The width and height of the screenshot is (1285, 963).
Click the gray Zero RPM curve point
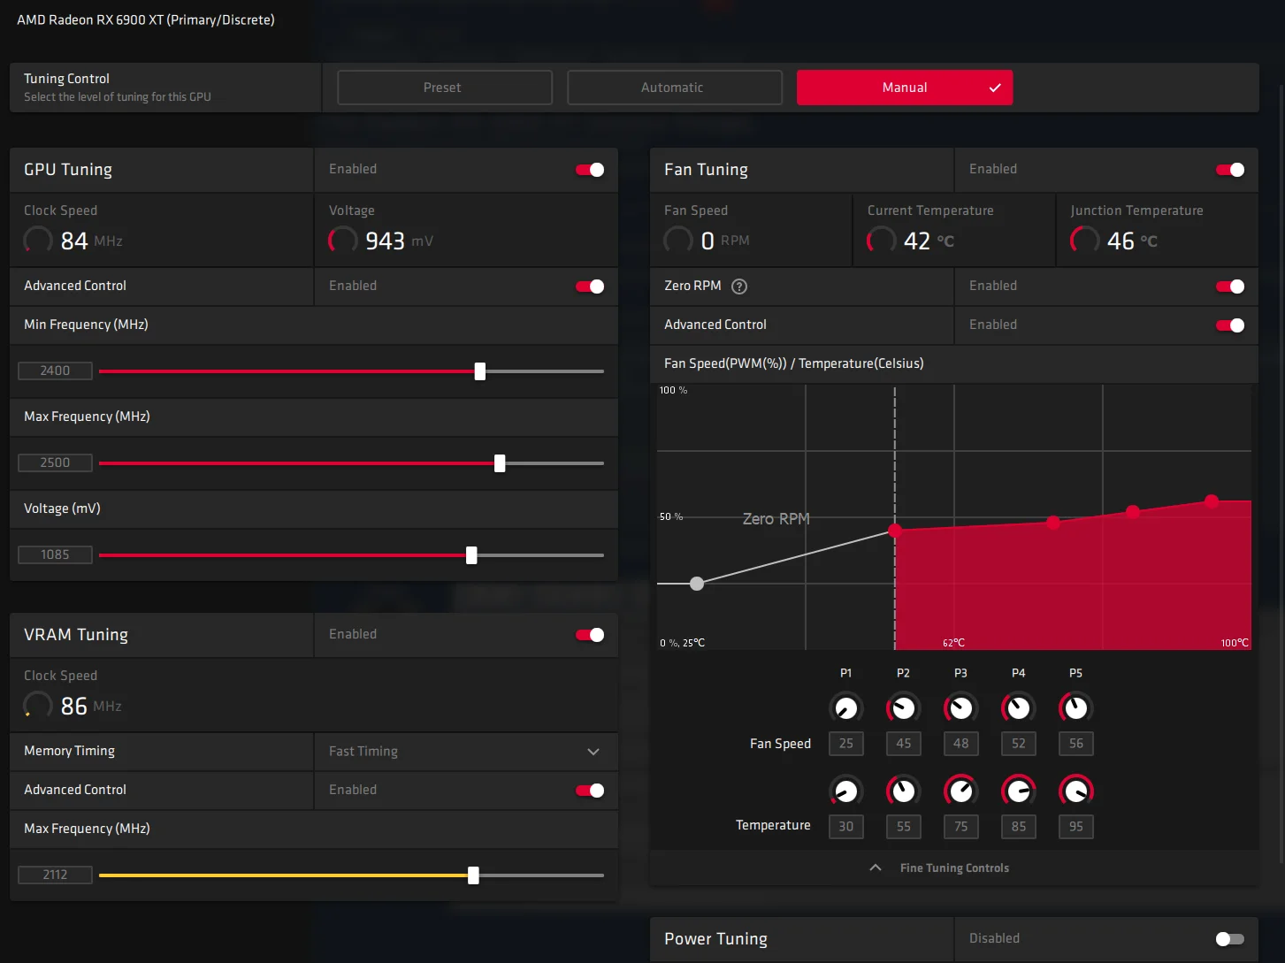pos(697,584)
